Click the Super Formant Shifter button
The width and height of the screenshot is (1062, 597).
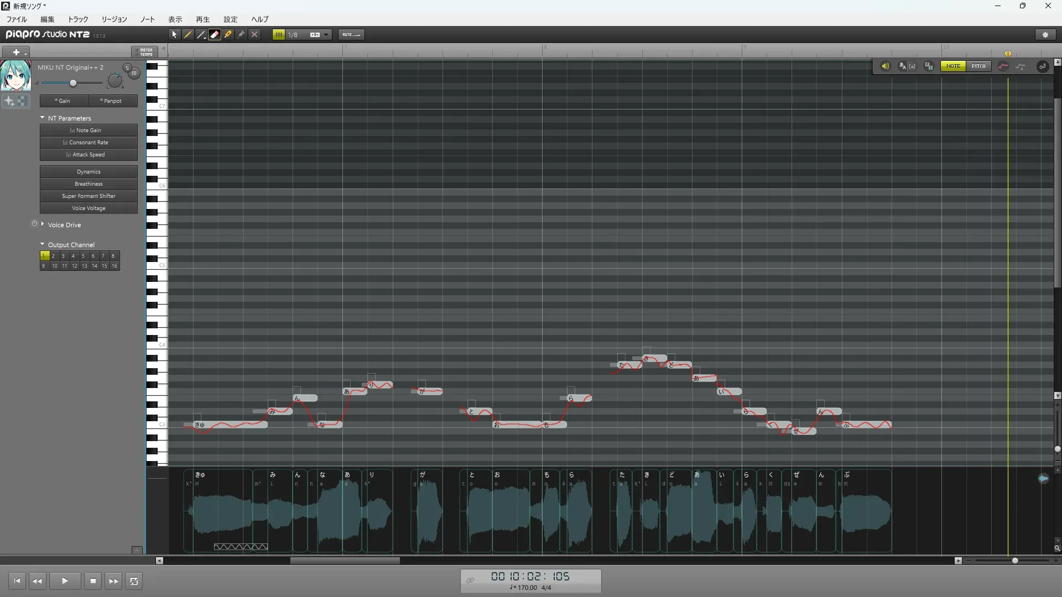[88, 196]
